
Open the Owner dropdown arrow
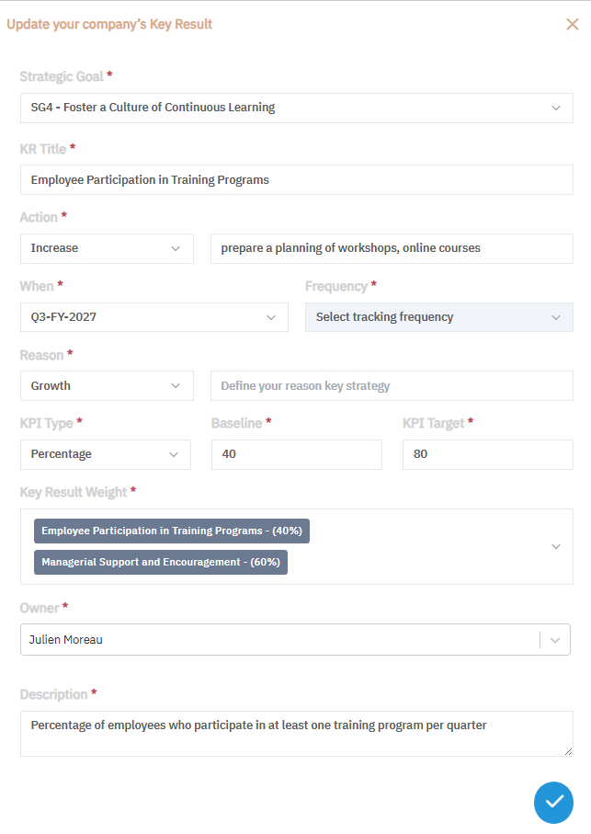[x=555, y=640]
